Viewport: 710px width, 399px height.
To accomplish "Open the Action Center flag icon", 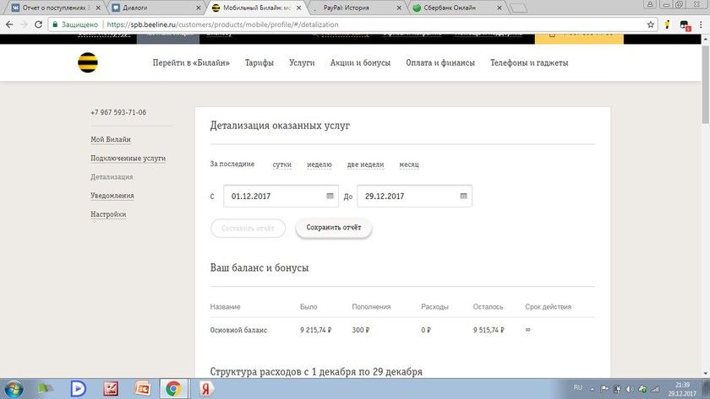I will (x=604, y=389).
